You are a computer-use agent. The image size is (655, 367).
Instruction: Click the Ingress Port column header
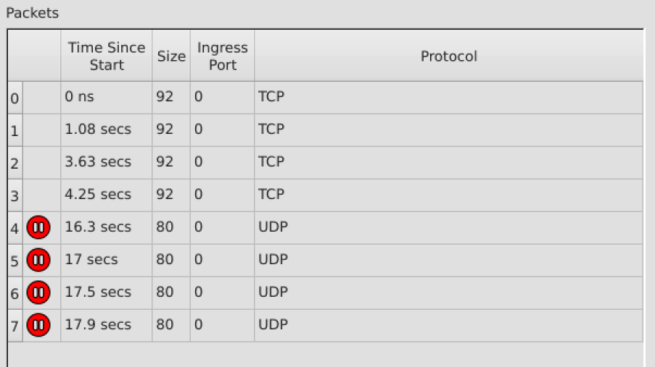coord(222,56)
